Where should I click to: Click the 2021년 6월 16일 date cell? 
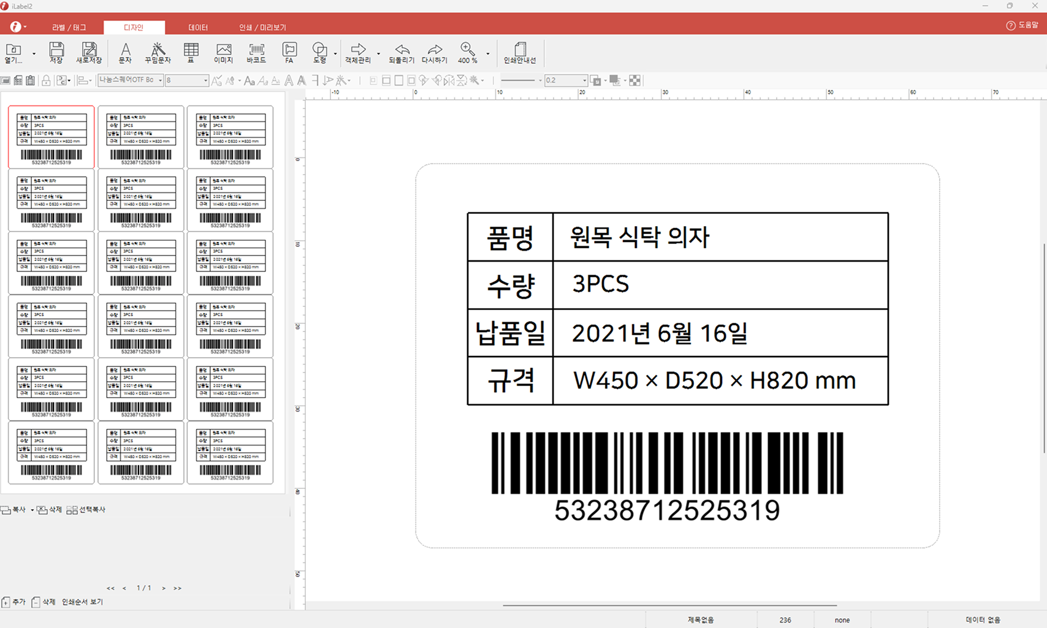[720, 333]
